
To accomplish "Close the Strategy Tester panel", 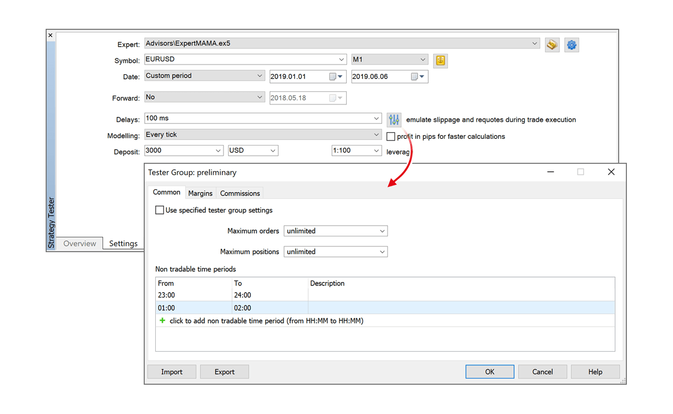I will (x=50, y=35).
